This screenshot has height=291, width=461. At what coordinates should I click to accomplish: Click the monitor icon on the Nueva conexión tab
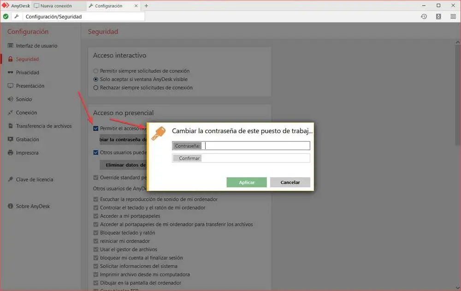point(36,6)
